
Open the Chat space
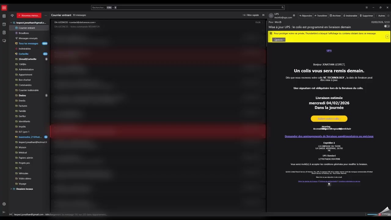coord(4,41)
